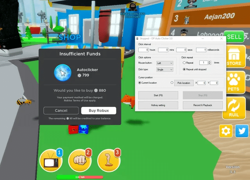Focus the hours interval field
This screenshot has width=250, height=180.
[143, 50]
